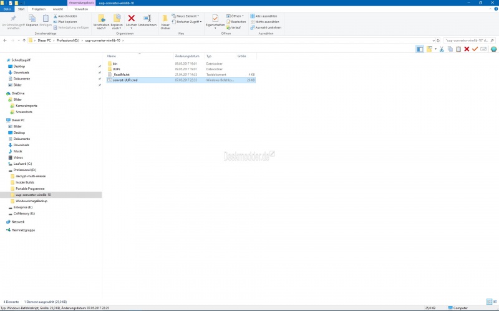Select the Start ribbon tab
The width and height of the screenshot is (499, 311).
[21, 9]
